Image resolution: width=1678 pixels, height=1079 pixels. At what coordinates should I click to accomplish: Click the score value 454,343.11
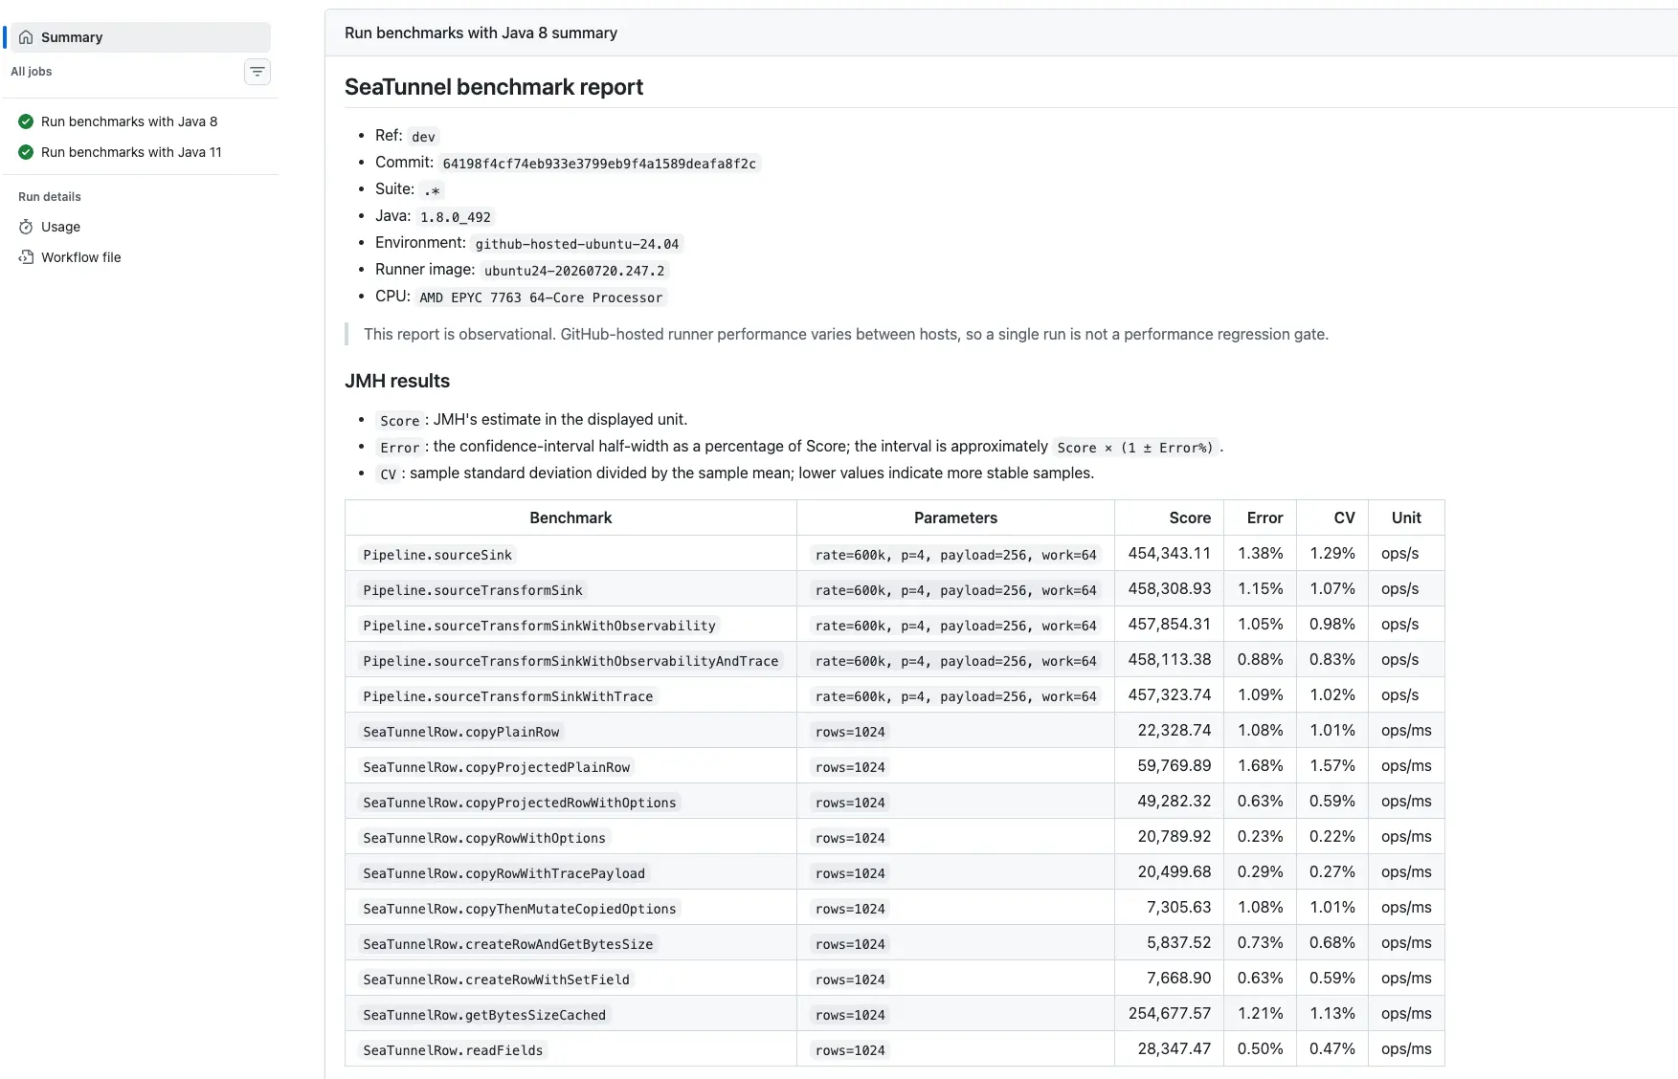(x=1170, y=553)
